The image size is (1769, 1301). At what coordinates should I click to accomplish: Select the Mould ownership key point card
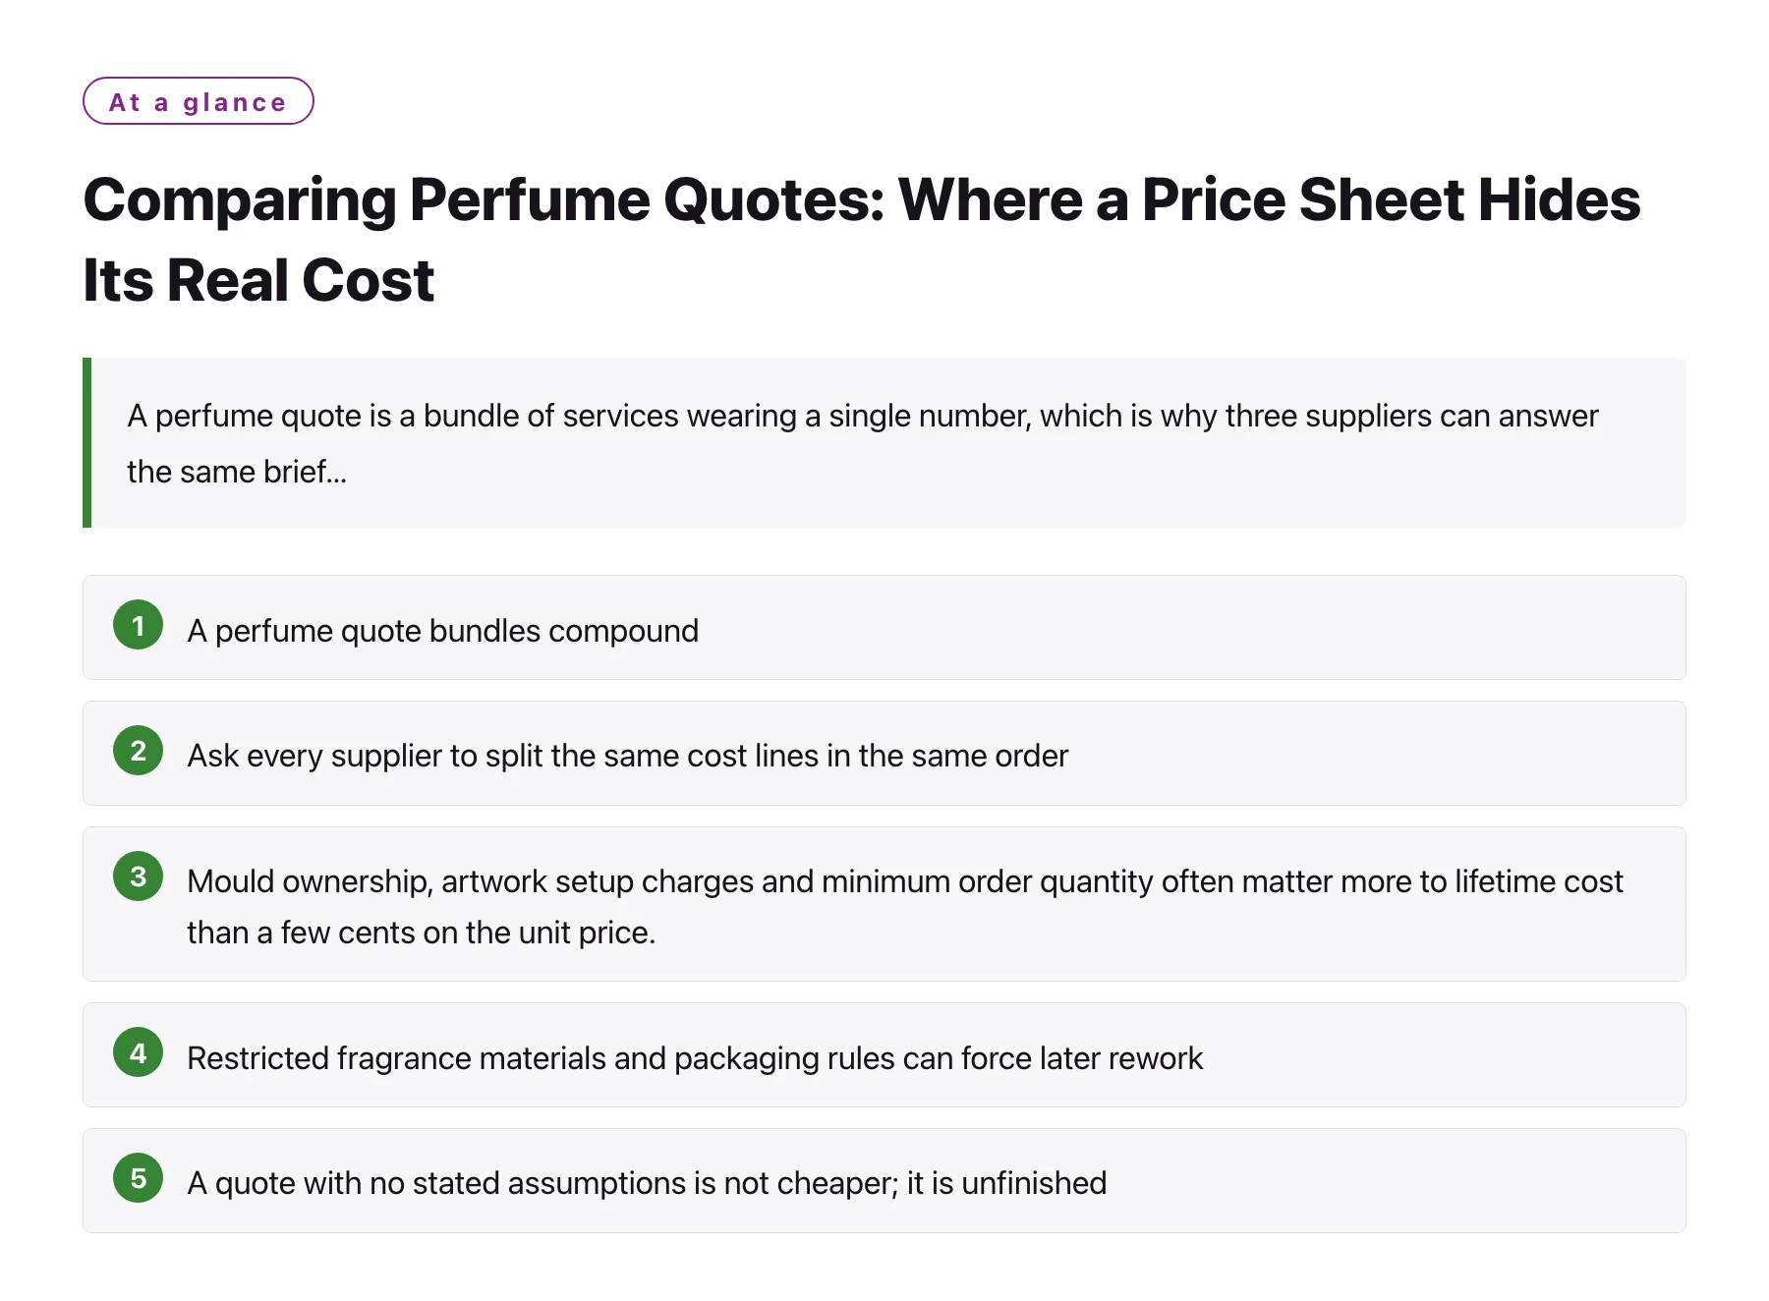[884, 904]
